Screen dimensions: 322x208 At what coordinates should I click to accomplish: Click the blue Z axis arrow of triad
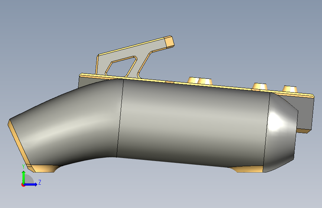31,184
